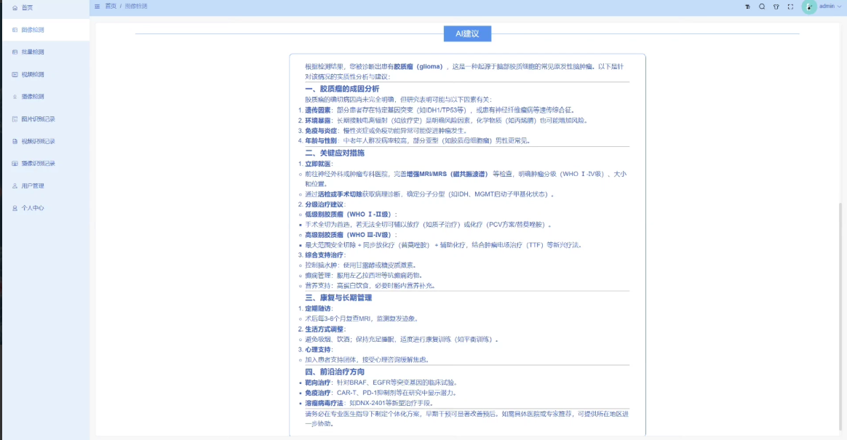Go to 摄像检测 in the sidebar
The image size is (847, 440).
(x=33, y=97)
